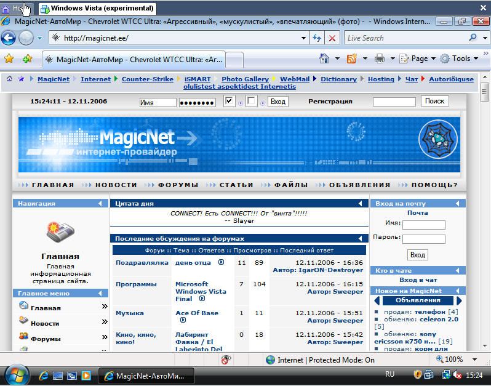Image resolution: width=491 pixels, height=386 pixels.
Task: Collapse the Кто в чате panel
Action: coord(458,270)
